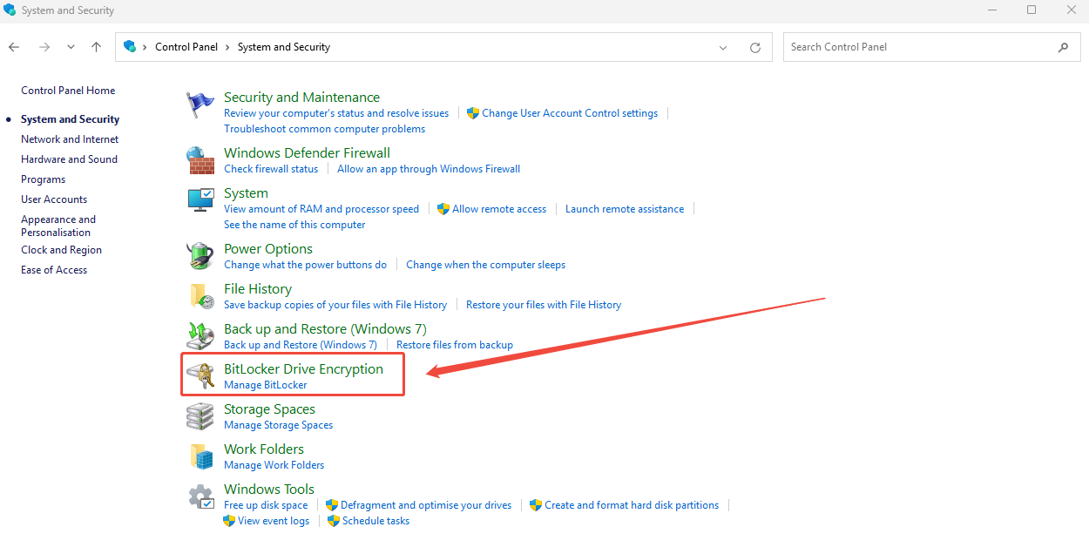Open the recent locations chevron
Image resolution: width=1089 pixels, height=547 pixels.
click(71, 48)
